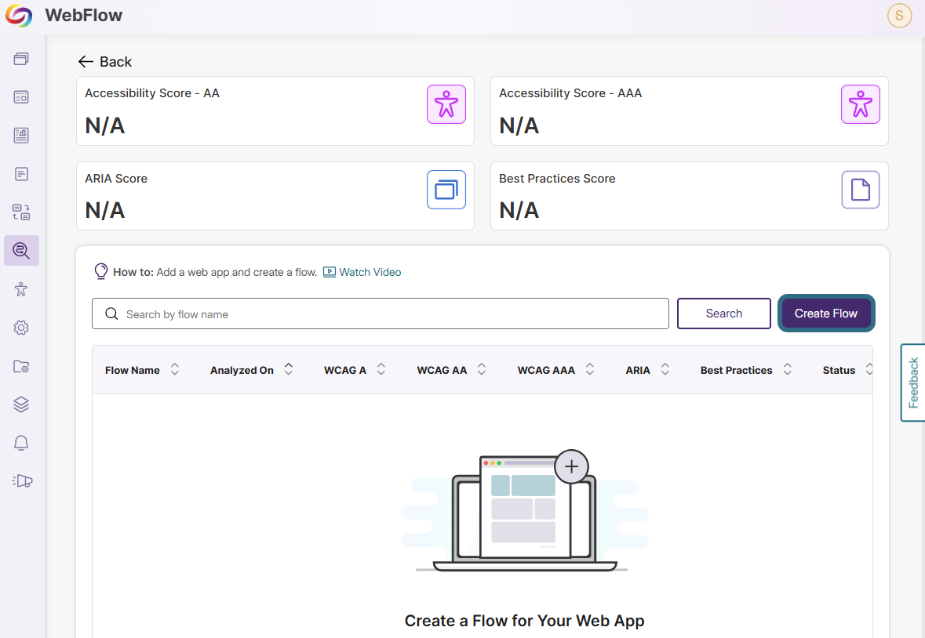Open the notifications bell sidebar icon

click(21, 443)
